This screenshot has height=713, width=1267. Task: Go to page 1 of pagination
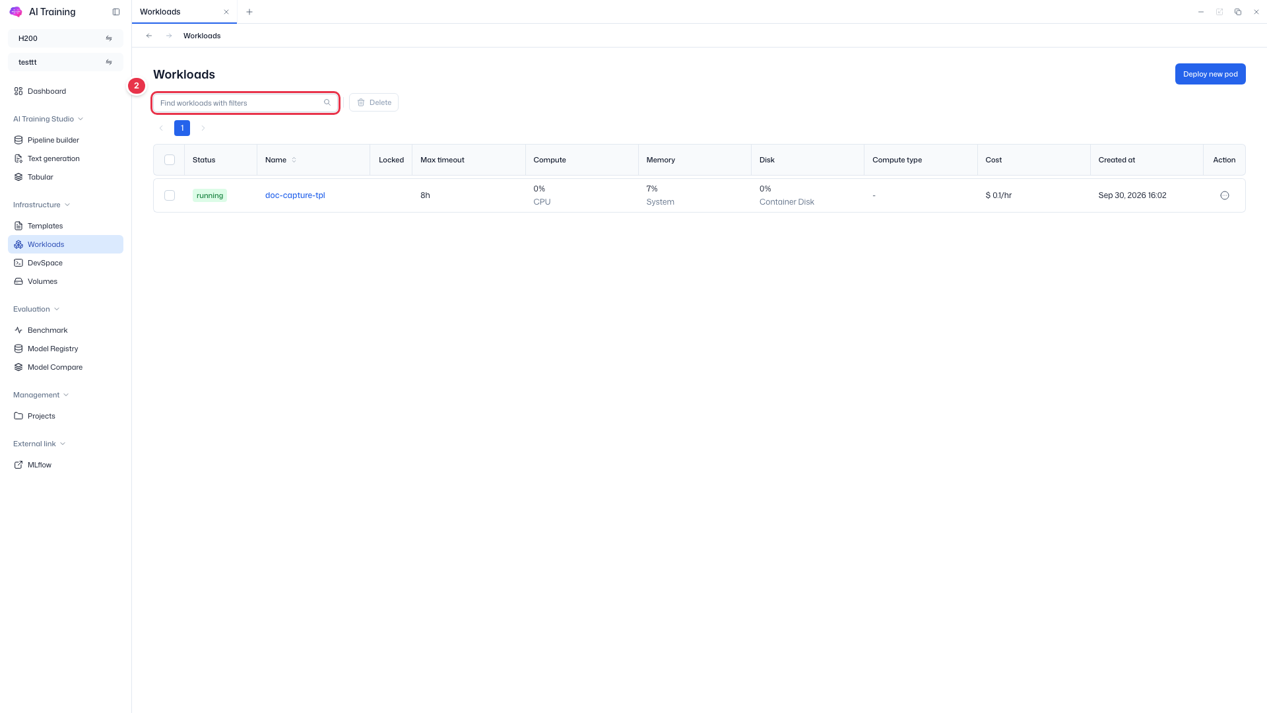(x=182, y=128)
